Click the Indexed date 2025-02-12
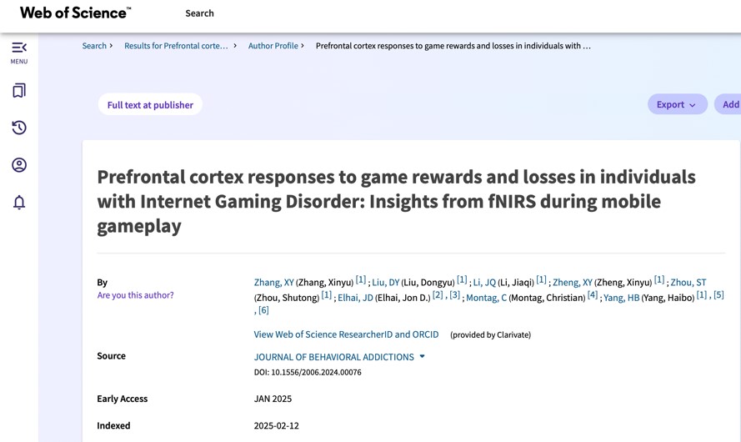741x442 pixels. (x=277, y=425)
